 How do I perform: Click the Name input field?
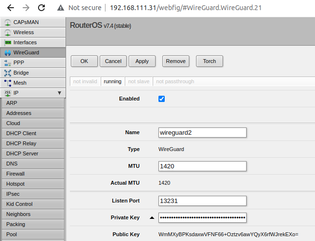202,133
